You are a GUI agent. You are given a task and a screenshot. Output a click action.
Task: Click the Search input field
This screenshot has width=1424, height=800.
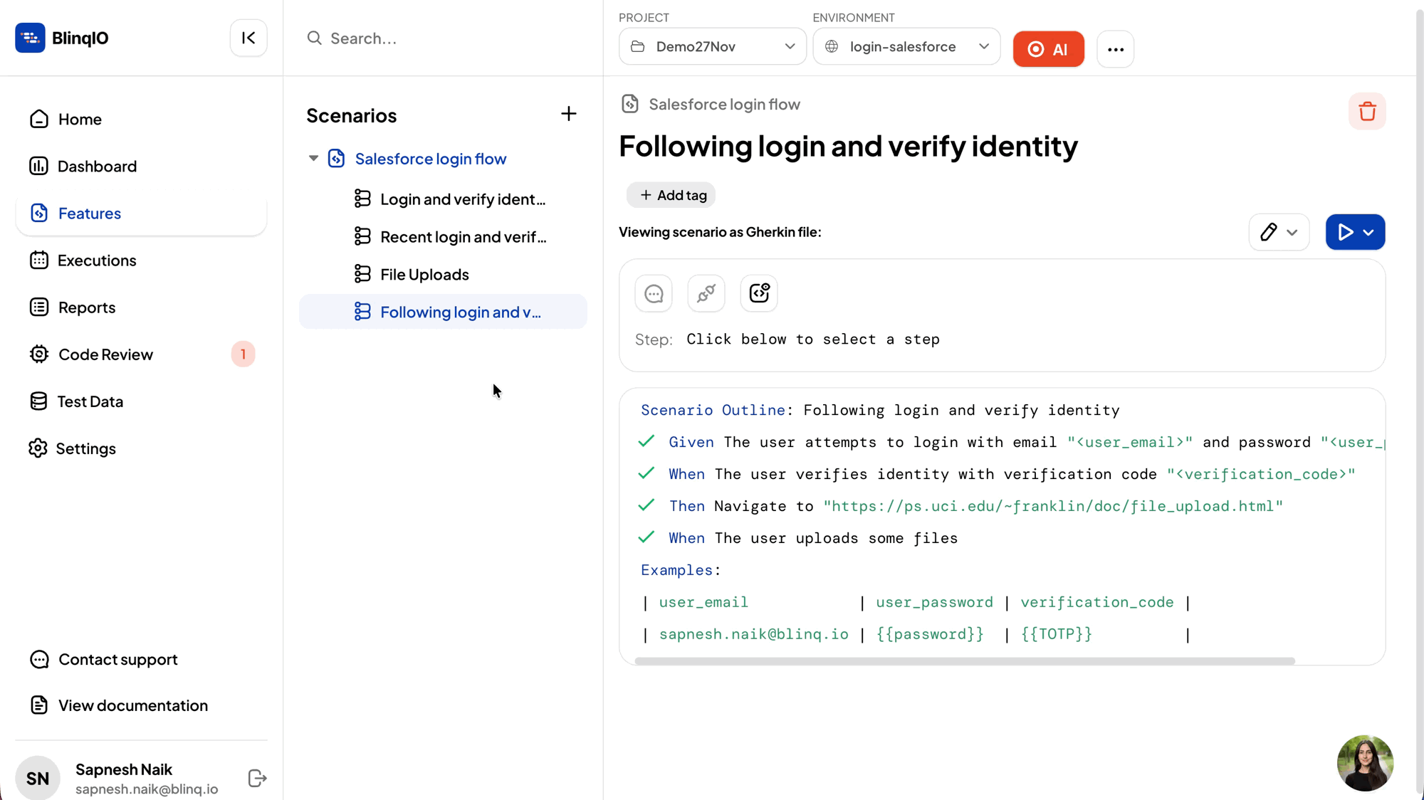(441, 38)
